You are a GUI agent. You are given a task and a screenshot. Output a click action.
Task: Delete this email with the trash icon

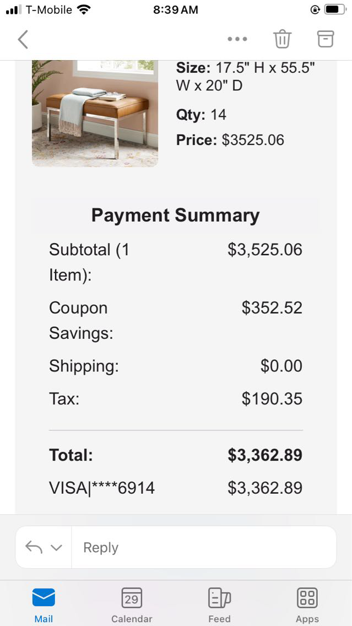click(282, 39)
